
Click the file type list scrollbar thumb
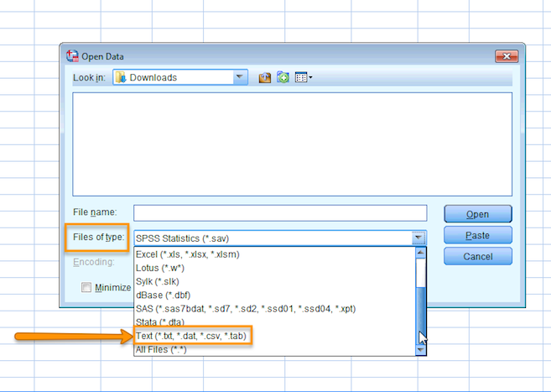pos(421,316)
